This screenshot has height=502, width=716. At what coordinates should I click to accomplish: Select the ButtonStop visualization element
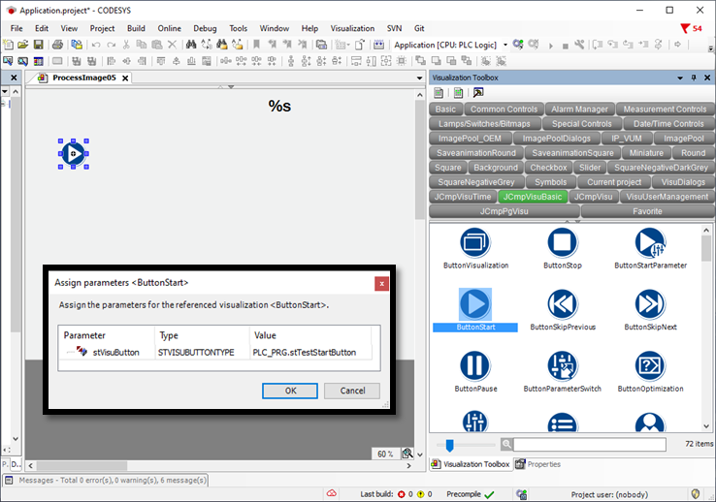[x=562, y=242]
